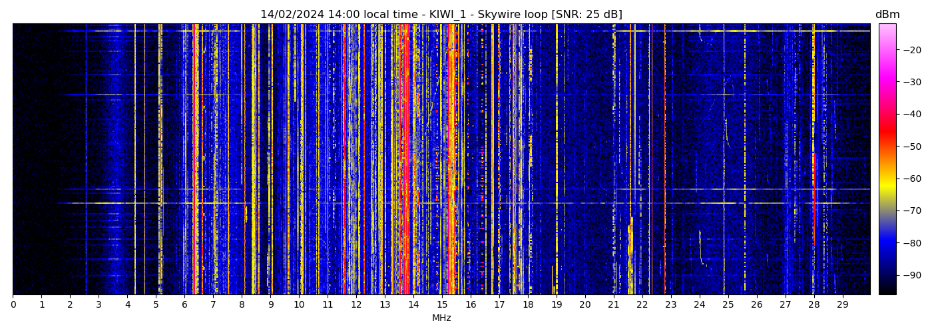Screen dimensions: 932x333
Task: Click the MHz x-axis label
Action: (441, 318)
